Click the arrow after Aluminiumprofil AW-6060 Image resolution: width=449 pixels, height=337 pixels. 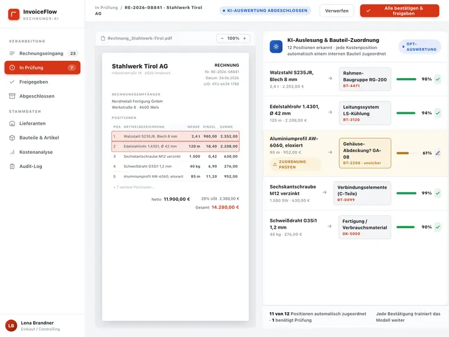click(x=330, y=152)
